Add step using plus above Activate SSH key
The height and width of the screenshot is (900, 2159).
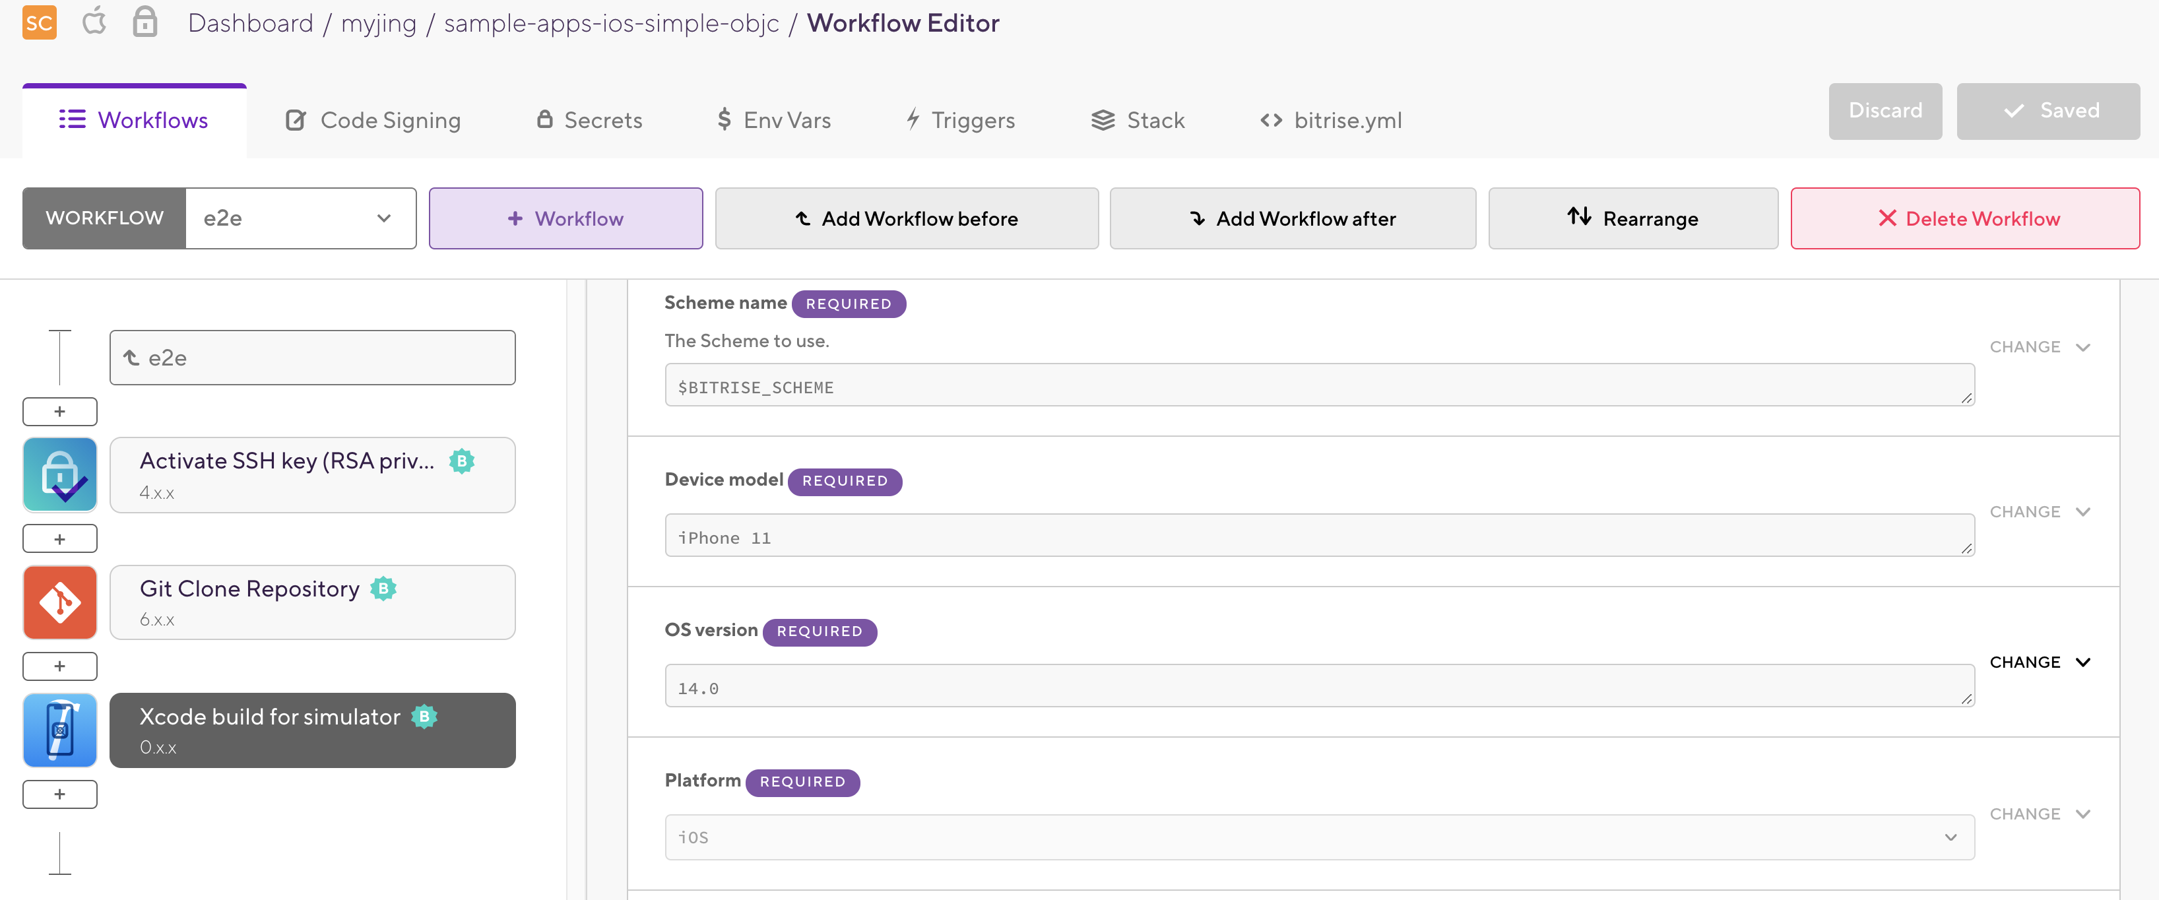(59, 412)
